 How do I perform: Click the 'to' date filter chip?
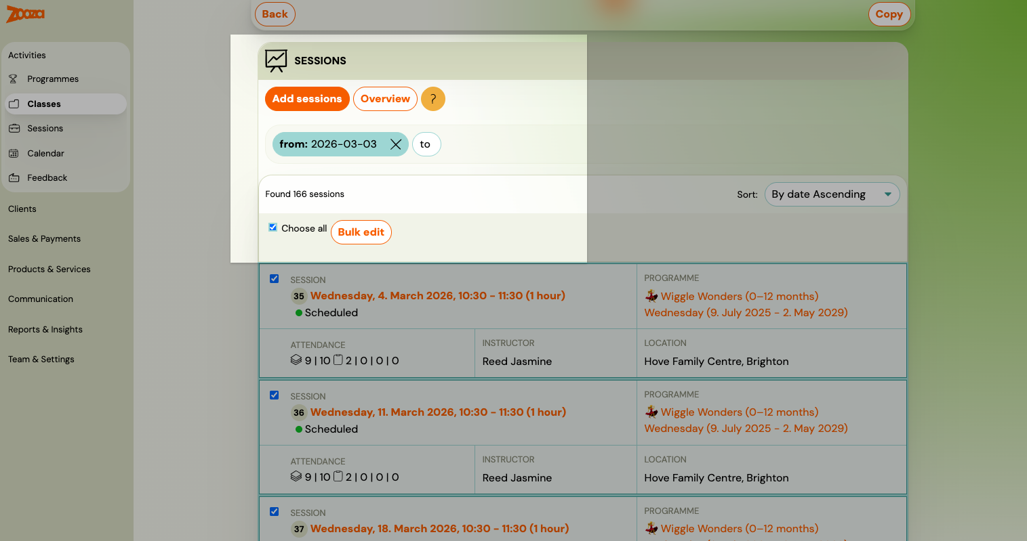click(426, 144)
